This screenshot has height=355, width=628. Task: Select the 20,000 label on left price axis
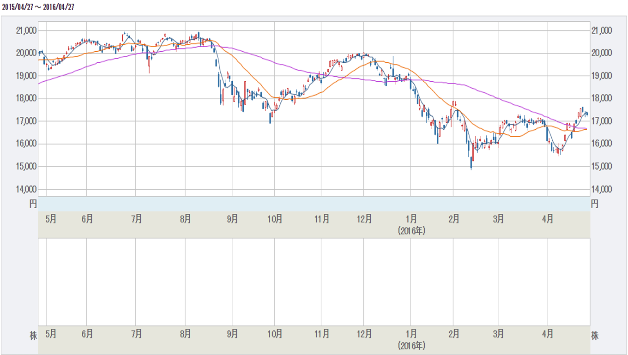(x=26, y=53)
